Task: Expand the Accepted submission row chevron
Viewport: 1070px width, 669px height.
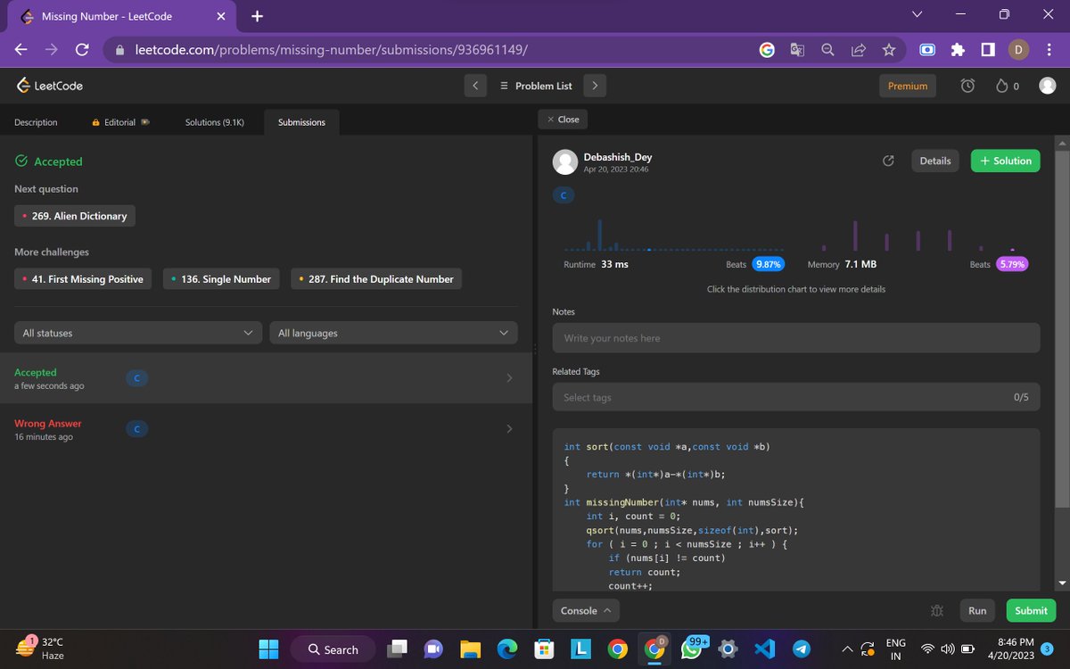Action: pos(509,378)
